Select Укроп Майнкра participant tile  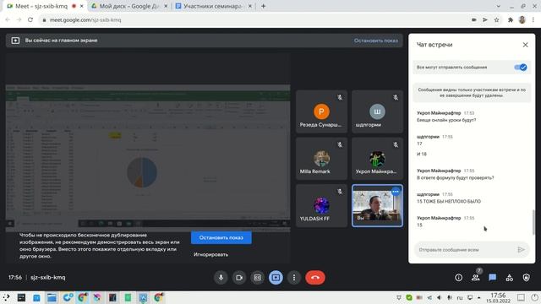[377, 159]
